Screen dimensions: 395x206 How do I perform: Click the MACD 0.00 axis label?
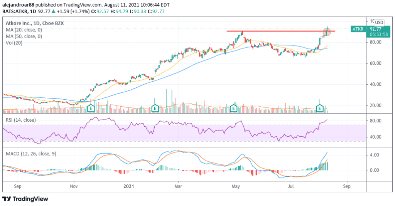coord(374,170)
